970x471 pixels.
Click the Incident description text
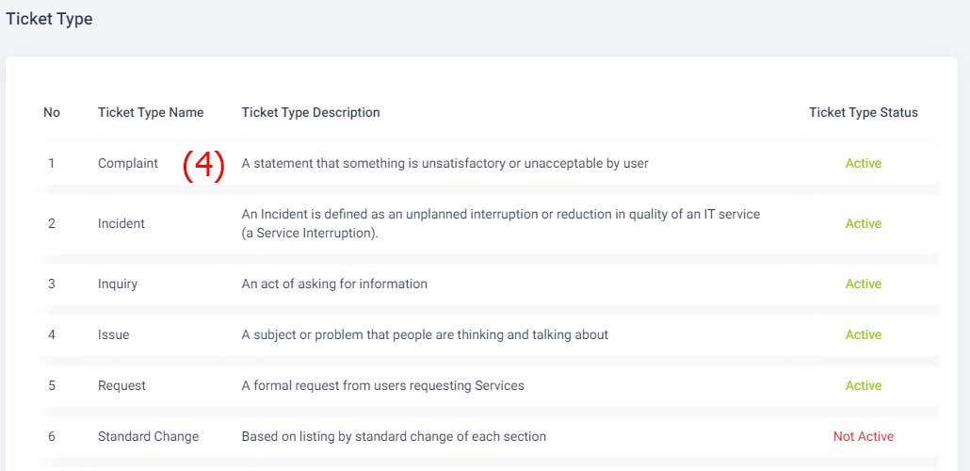click(x=500, y=224)
